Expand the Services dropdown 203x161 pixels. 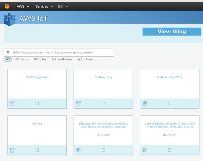(x=44, y=6)
